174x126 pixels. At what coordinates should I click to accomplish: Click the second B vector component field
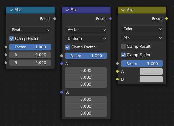86,106
